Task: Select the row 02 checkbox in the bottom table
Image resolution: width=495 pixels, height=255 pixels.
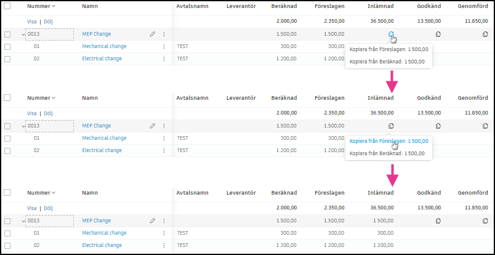Action: tap(7, 245)
